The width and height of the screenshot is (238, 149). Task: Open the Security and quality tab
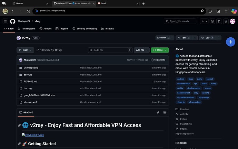click(x=85, y=29)
